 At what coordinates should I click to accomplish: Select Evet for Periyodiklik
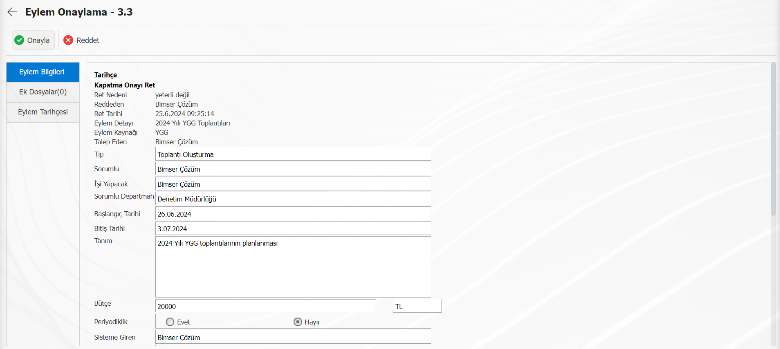(170, 322)
